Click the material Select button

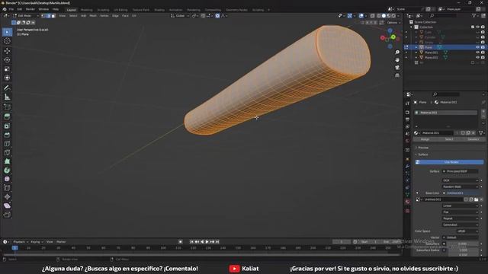tap(449, 139)
